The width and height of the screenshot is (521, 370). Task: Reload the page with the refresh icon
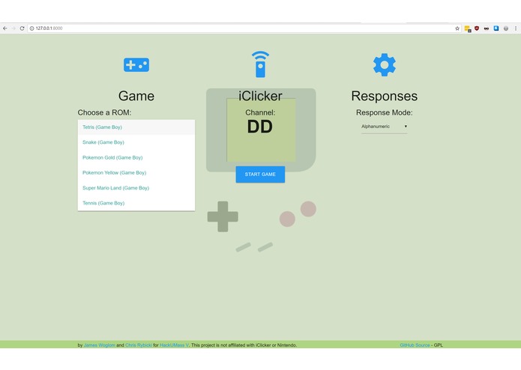pos(22,28)
